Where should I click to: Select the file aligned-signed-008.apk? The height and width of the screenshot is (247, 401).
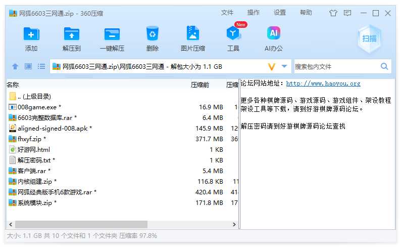pyautogui.click(x=122, y=129)
